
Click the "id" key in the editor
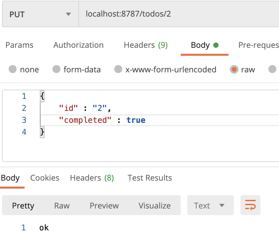[68, 108]
